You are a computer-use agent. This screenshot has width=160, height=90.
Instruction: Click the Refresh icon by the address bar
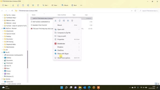(x=135, y=11)
